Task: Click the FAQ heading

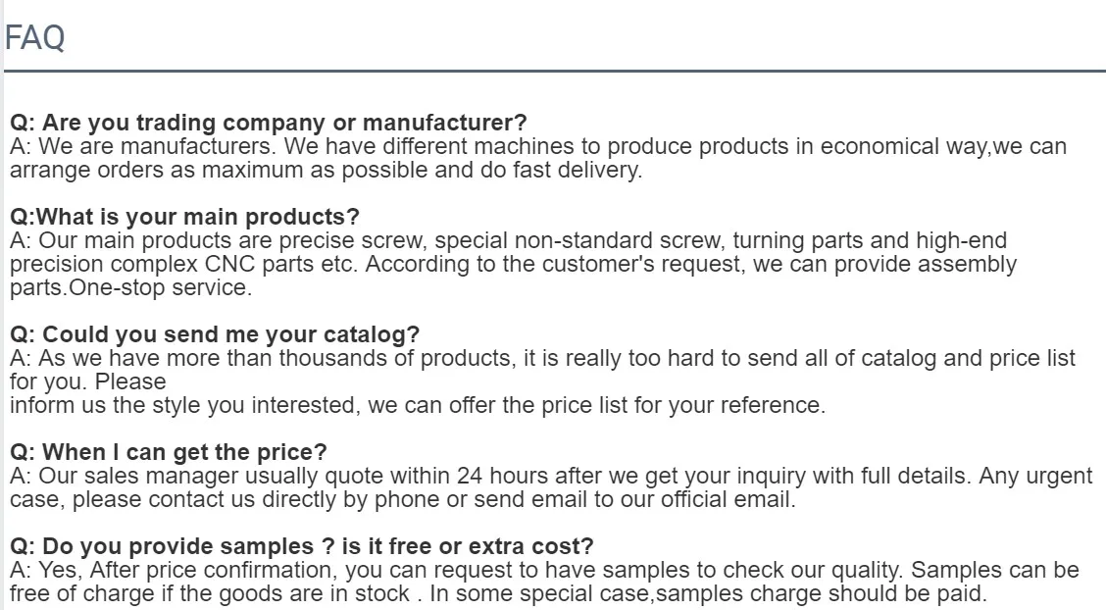Action: pyautogui.click(x=34, y=37)
